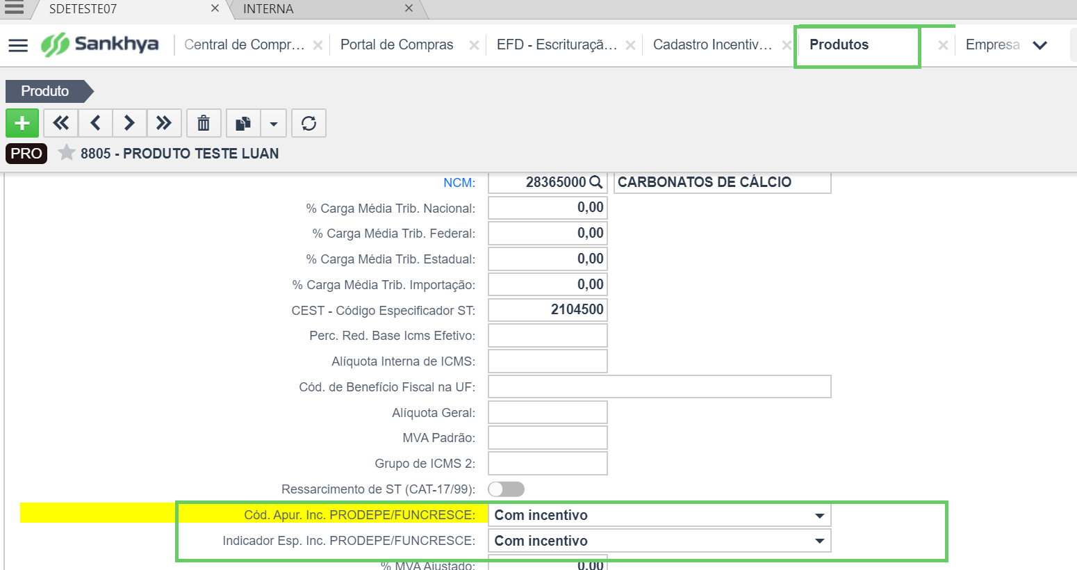Switch to Portal de Compras tab

[397, 44]
